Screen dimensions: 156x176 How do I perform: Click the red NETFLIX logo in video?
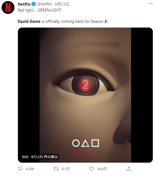pos(85,153)
